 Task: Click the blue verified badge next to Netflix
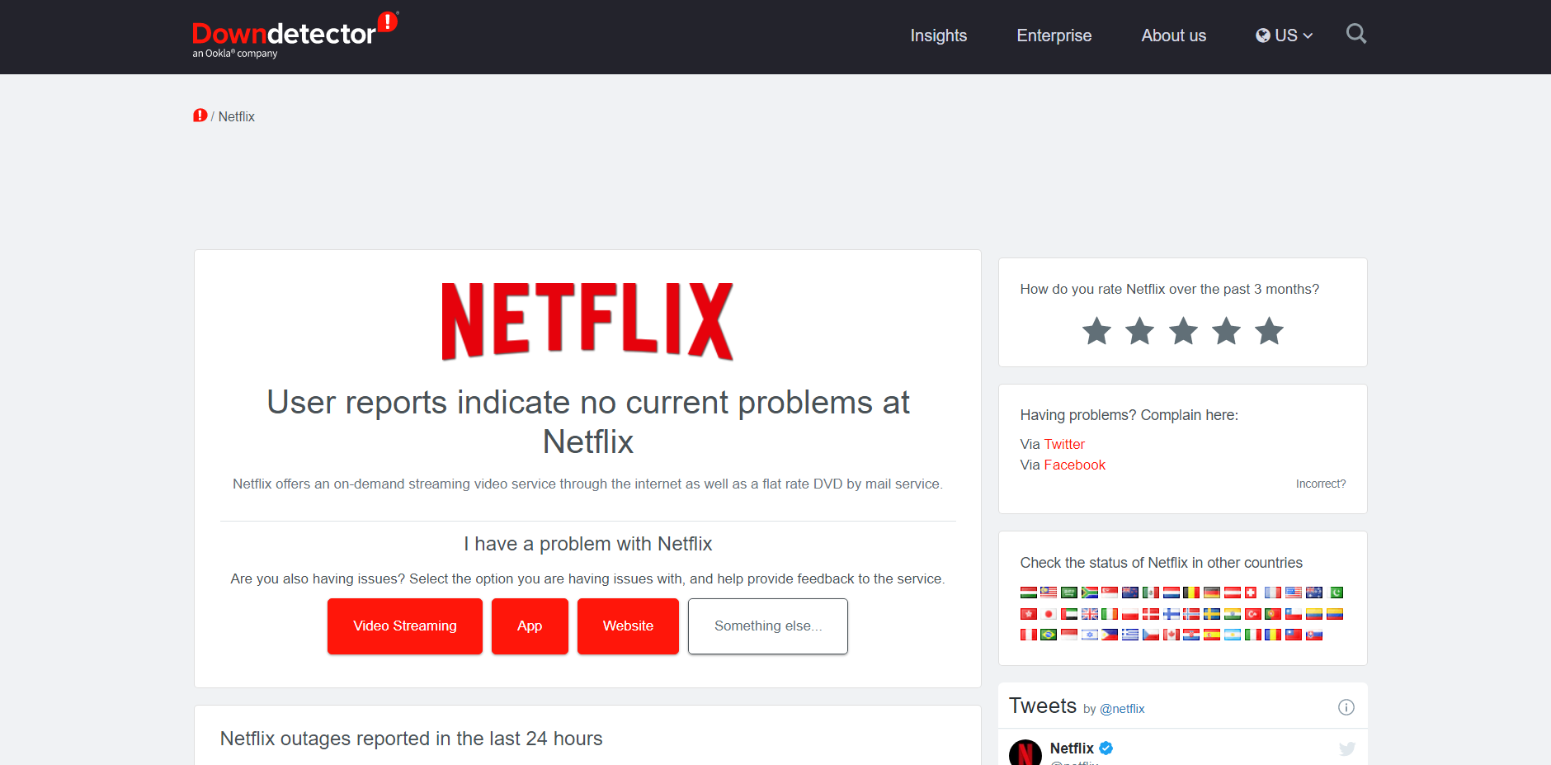click(x=1106, y=748)
